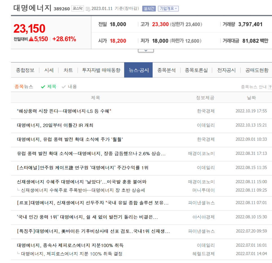Open the 종목토론실 tab
The image size is (272, 263).
pyautogui.click(x=196, y=70)
